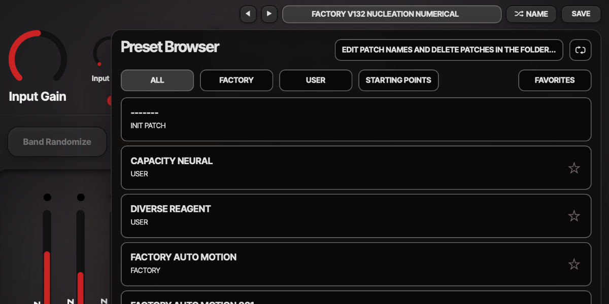The height and width of the screenshot is (304, 609).
Task: Load the CAPACITY NEURAL preset
Action: 356,168
